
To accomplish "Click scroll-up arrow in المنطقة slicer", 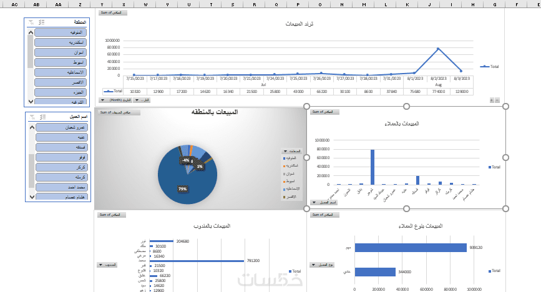I will pyautogui.click(x=31, y=32).
